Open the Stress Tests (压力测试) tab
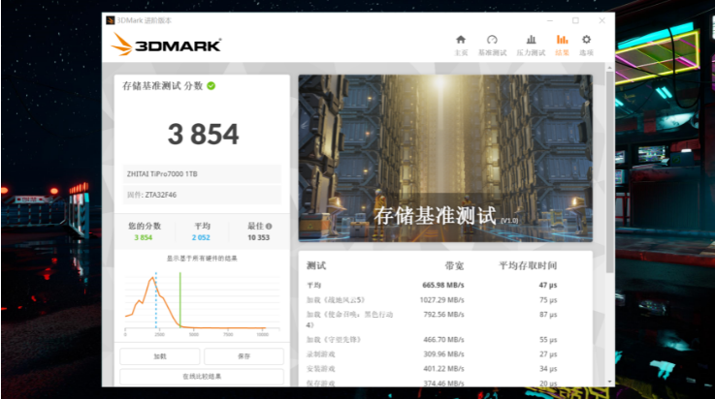Image resolution: width=715 pixels, height=399 pixels. pos(531,46)
